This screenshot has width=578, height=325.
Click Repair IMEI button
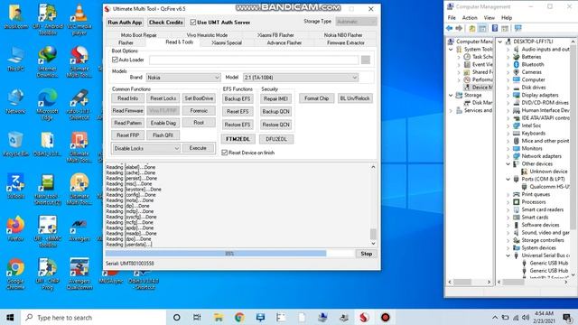(275, 98)
